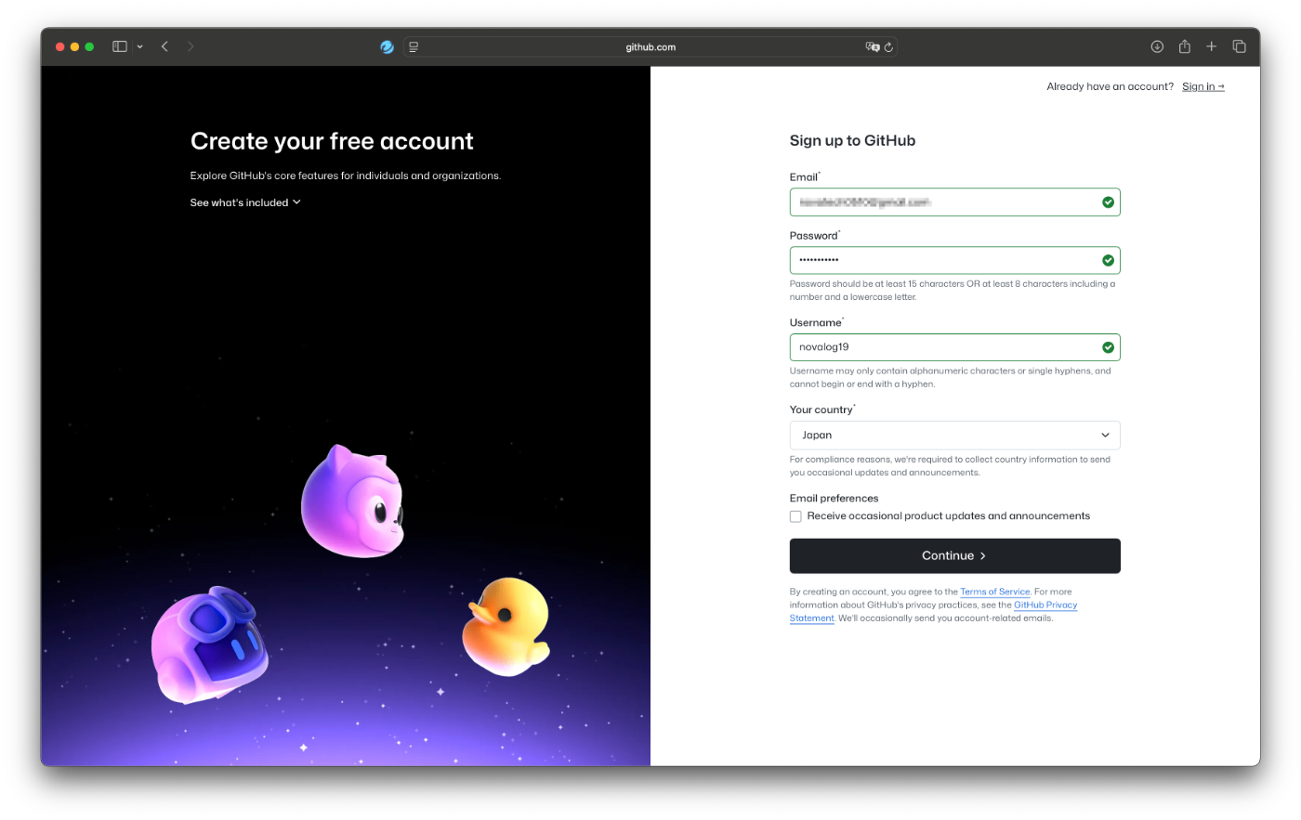Click the Email preferences label
This screenshot has width=1301, height=820.
pyautogui.click(x=834, y=498)
